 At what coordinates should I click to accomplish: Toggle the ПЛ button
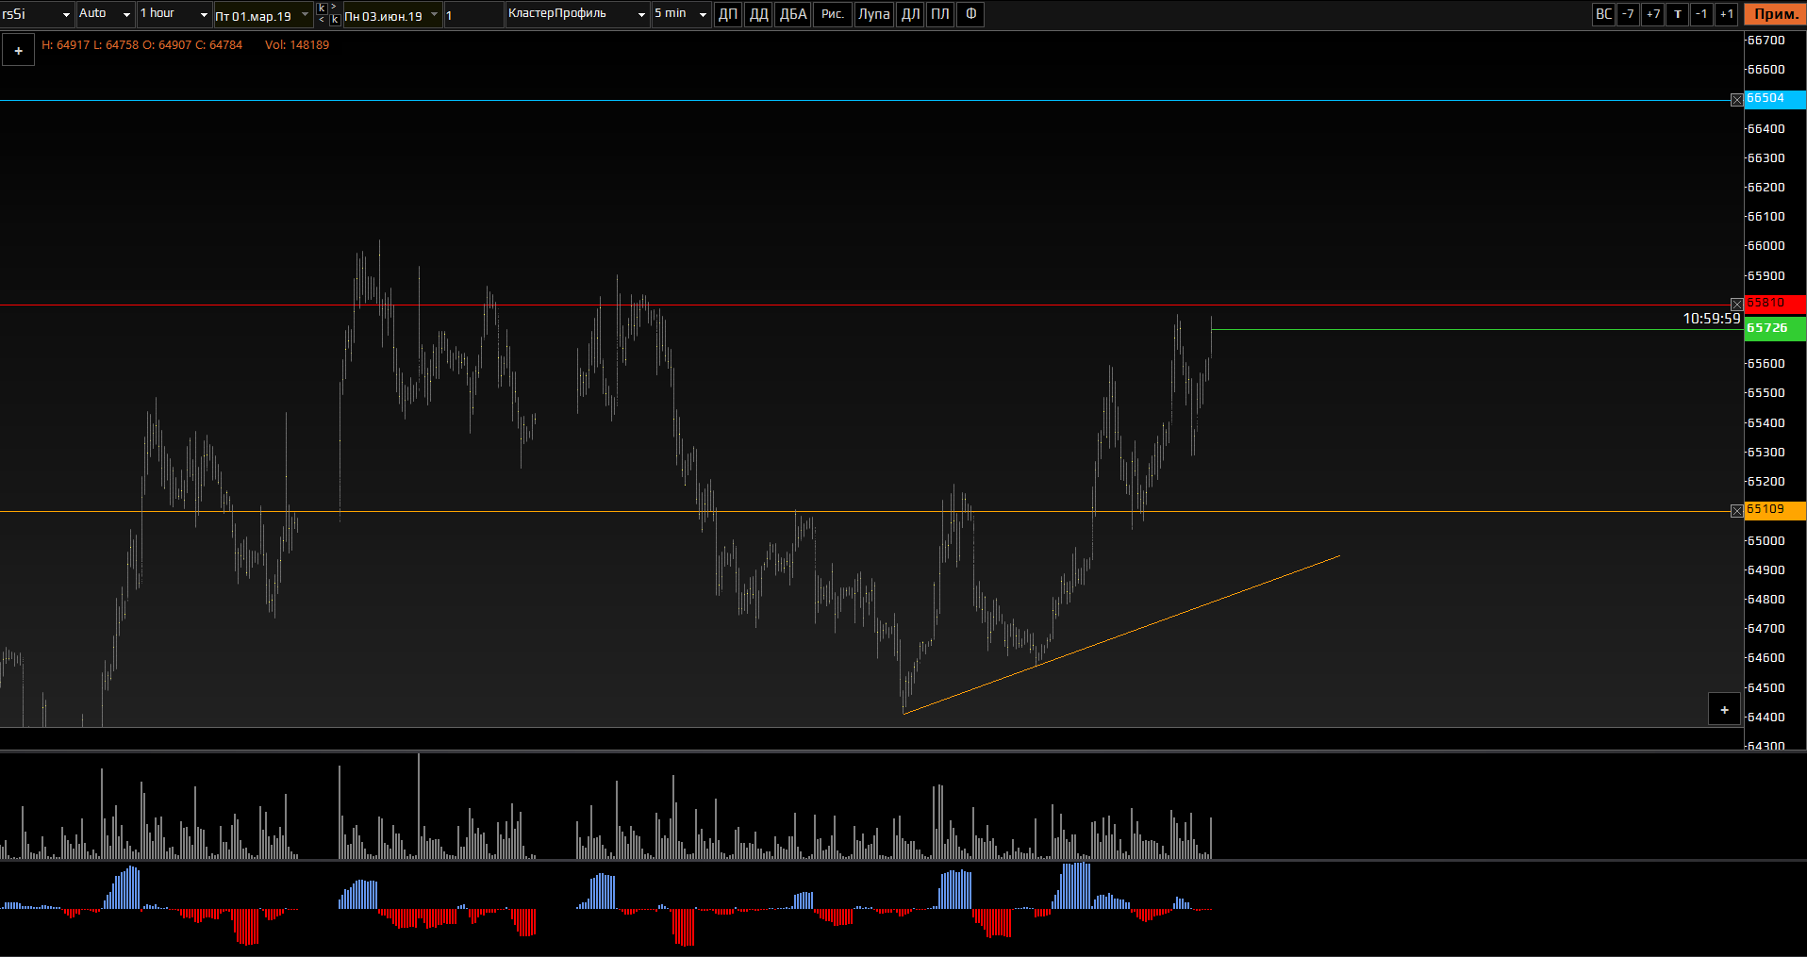click(940, 14)
